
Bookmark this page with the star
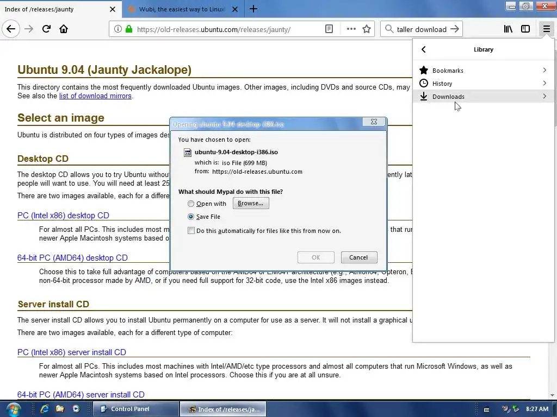367,29
